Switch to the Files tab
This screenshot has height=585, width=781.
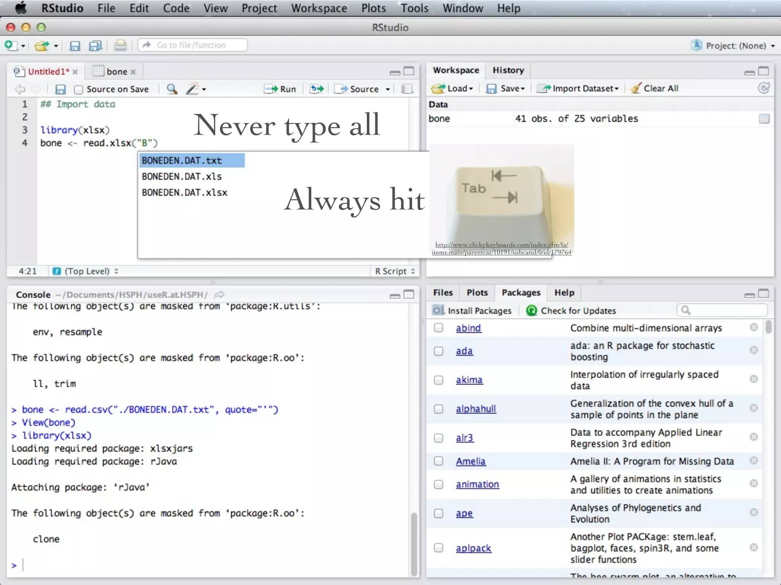point(443,292)
